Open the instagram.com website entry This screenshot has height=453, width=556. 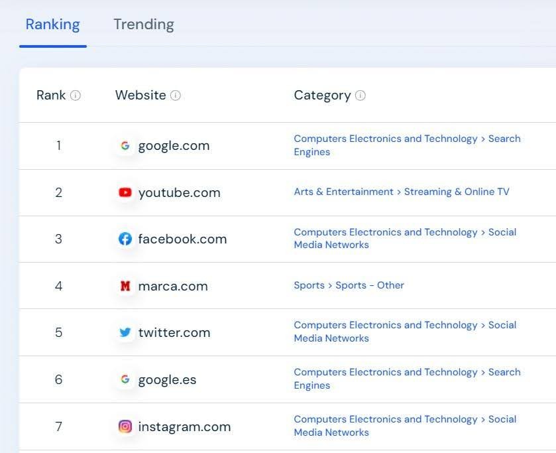tap(184, 426)
